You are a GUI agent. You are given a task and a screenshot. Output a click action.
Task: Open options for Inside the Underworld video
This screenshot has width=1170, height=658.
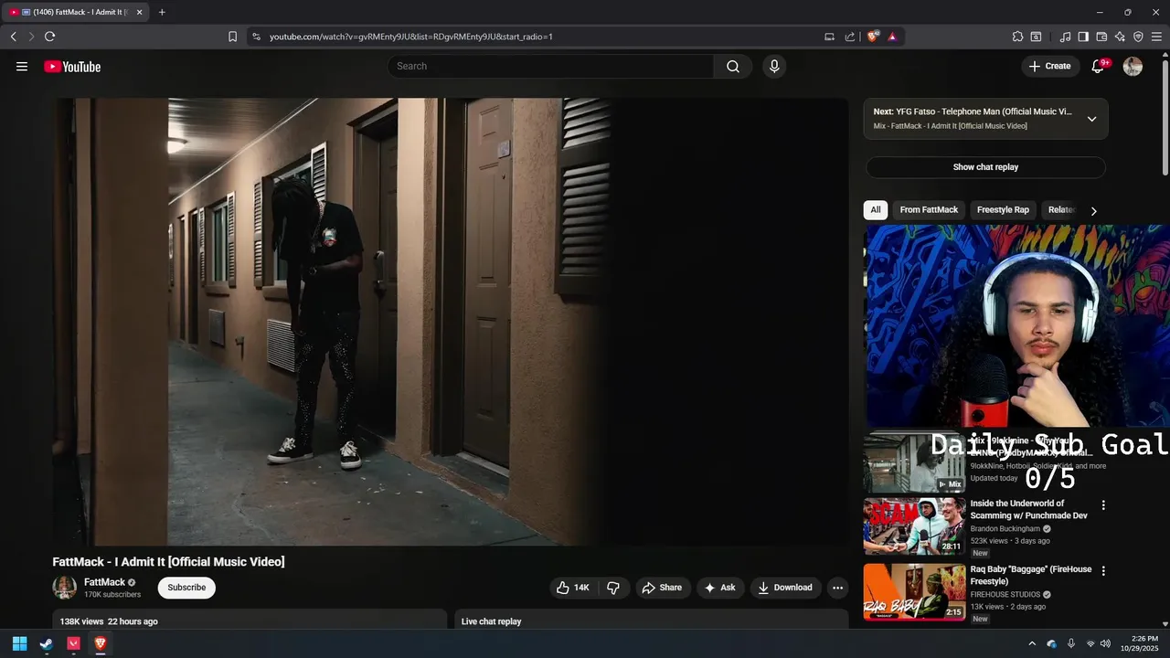click(x=1103, y=504)
